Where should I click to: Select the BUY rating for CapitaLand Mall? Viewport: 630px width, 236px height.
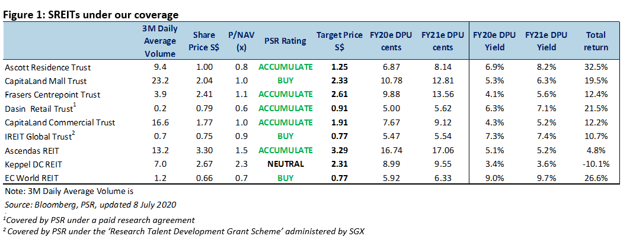(x=285, y=81)
